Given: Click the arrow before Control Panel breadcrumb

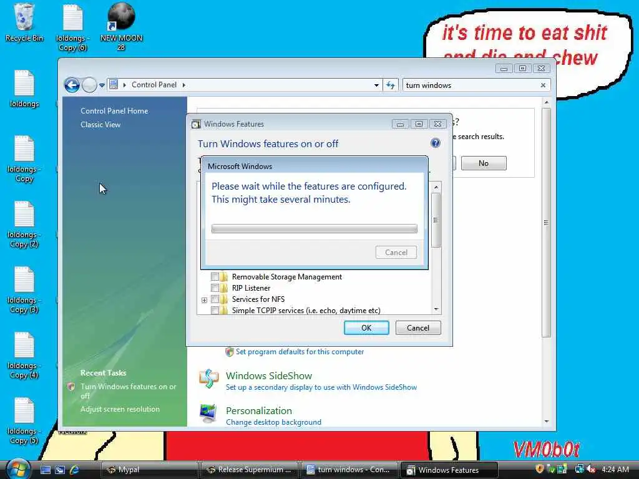Looking at the screenshot, I should [x=124, y=85].
